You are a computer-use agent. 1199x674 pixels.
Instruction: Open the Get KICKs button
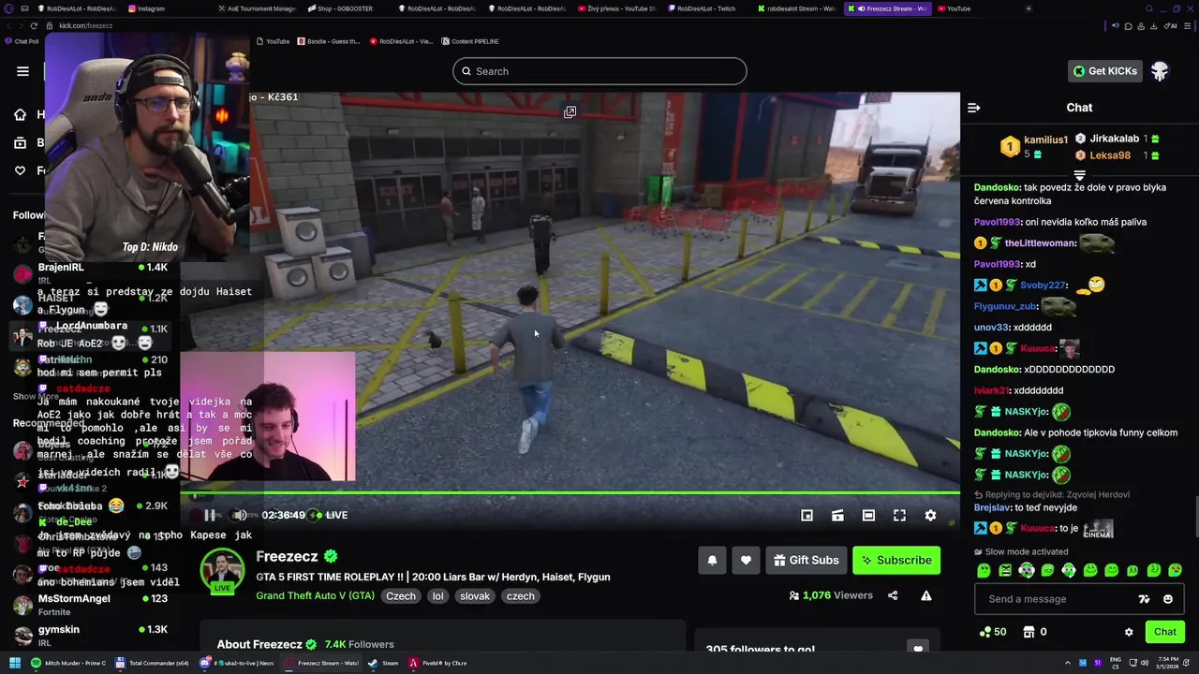click(x=1105, y=71)
